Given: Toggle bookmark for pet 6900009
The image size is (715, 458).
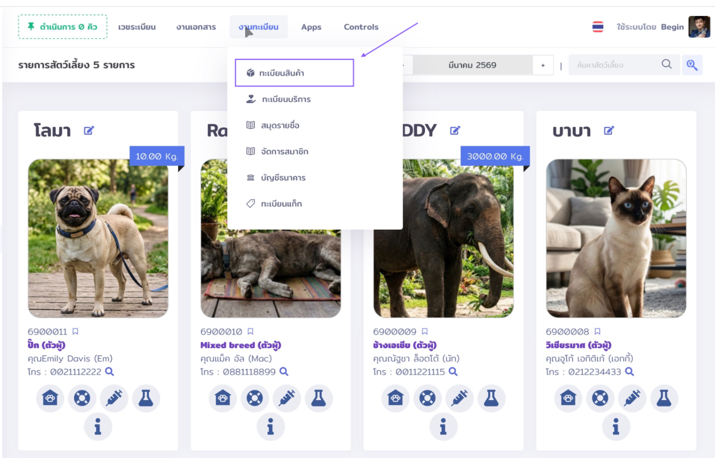Looking at the screenshot, I should pyautogui.click(x=425, y=331).
